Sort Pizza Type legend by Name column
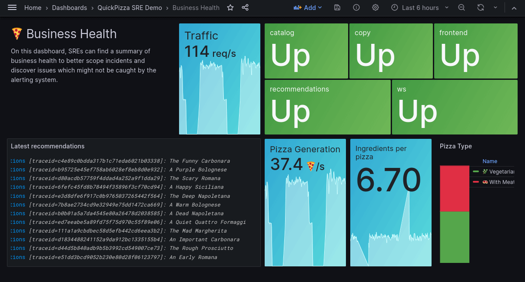 [x=490, y=161]
